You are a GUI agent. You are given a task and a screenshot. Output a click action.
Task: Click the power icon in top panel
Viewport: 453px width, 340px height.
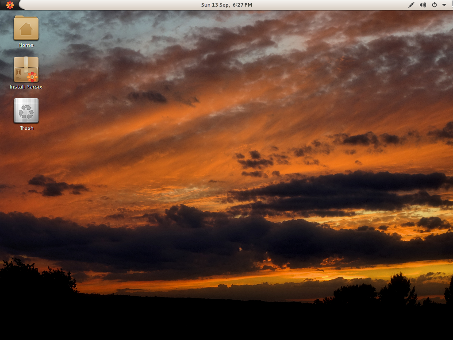point(434,5)
